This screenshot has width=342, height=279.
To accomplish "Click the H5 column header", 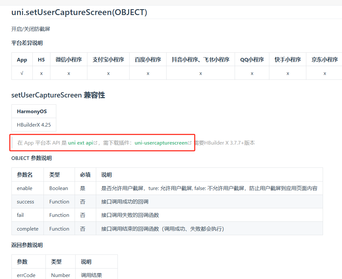I will [x=41, y=60].
